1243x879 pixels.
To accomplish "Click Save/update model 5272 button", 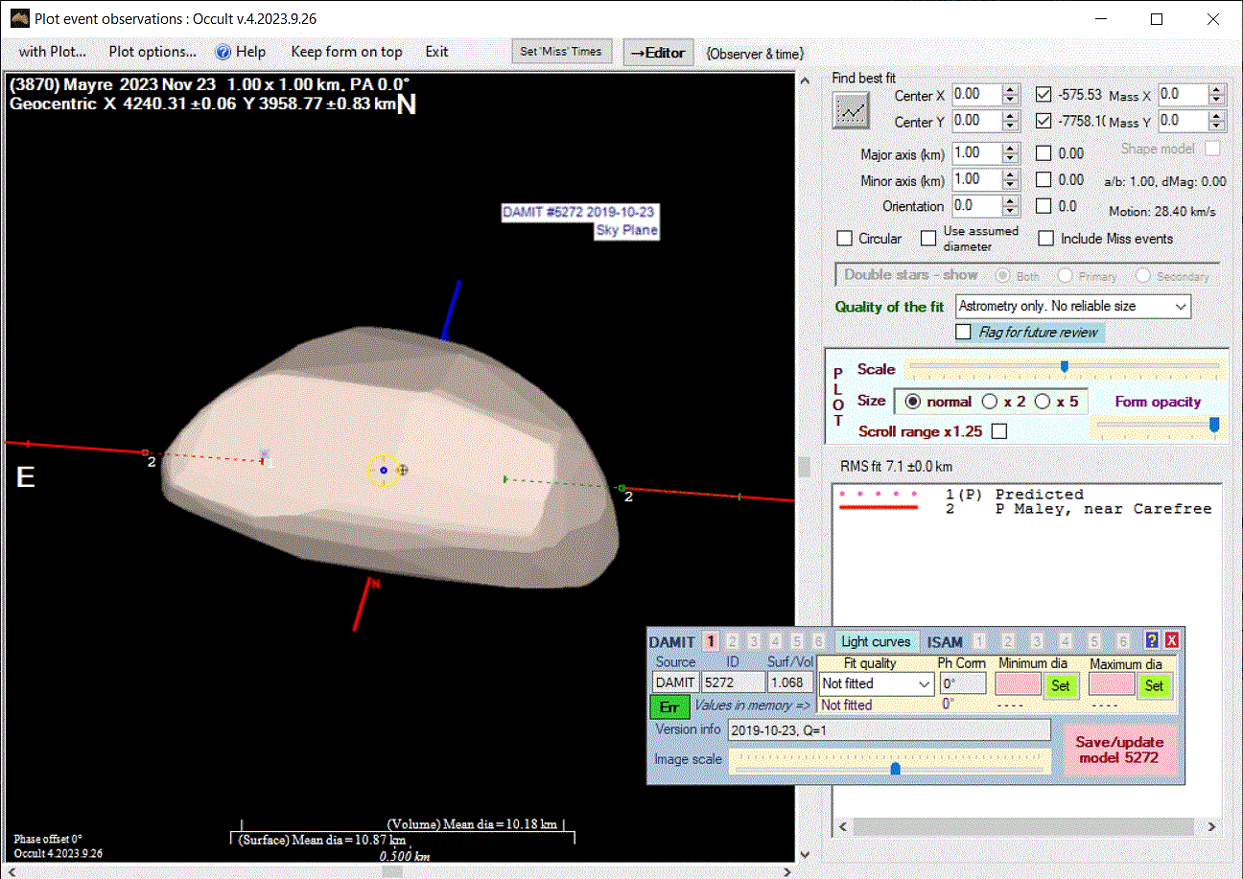I will point(1118,749).
